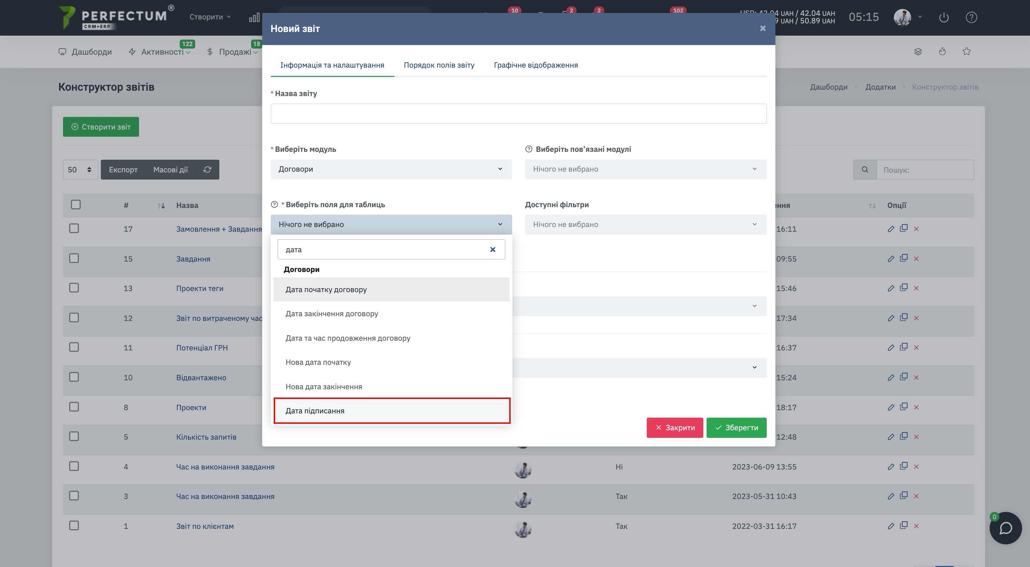Image resolution: width=1030 pixels, height=567 pixels.
Task: Open the 'Звіт по клієнтам' report link
Action: 205,526
